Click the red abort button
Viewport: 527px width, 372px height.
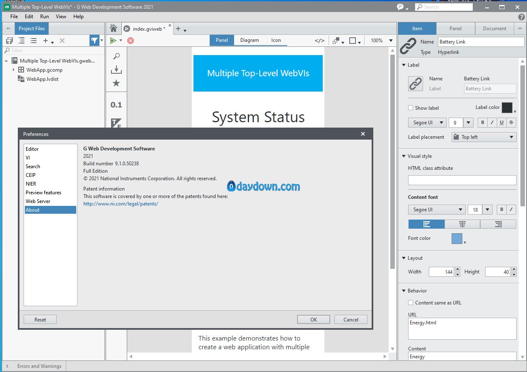131,40
